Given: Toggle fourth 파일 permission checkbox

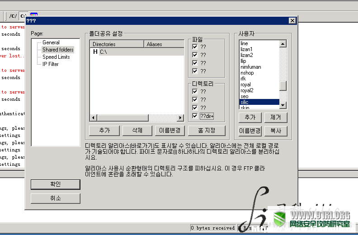Looking at the screenshot, I should [x=195, y=71].
